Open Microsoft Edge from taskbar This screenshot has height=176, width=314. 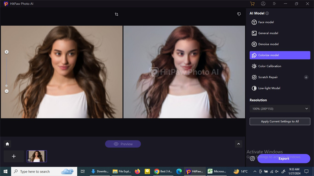click(179, 171)
